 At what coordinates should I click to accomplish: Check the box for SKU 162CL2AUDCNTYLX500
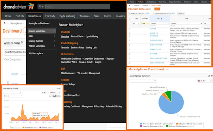point(129,58)
